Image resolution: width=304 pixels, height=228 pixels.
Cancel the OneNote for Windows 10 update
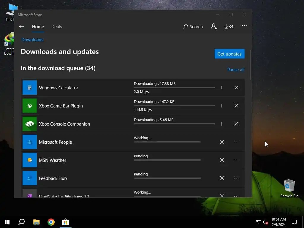(222, 196)
